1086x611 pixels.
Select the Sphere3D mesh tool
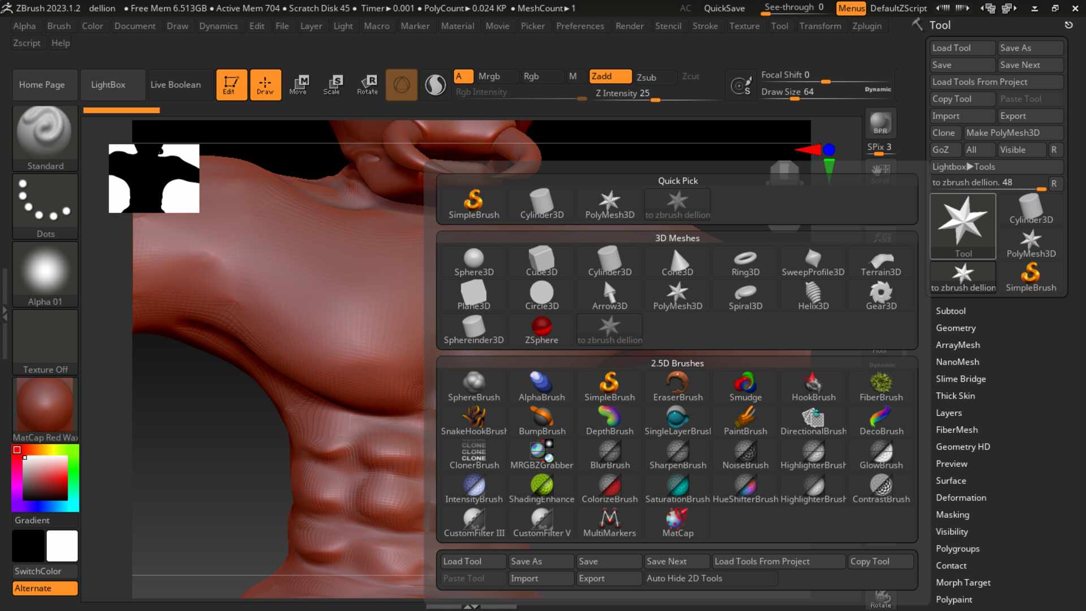click(473, 262)
